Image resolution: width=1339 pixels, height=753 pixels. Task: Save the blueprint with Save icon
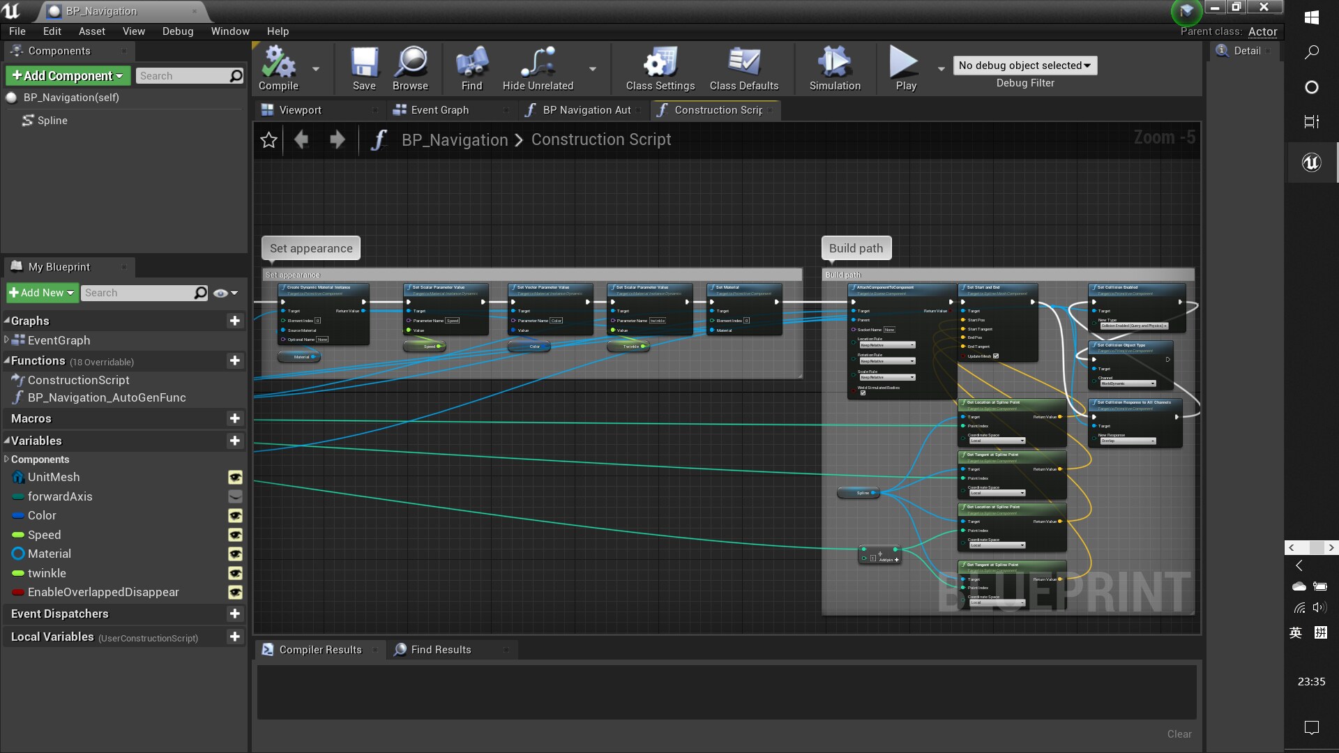pos(364,62)
